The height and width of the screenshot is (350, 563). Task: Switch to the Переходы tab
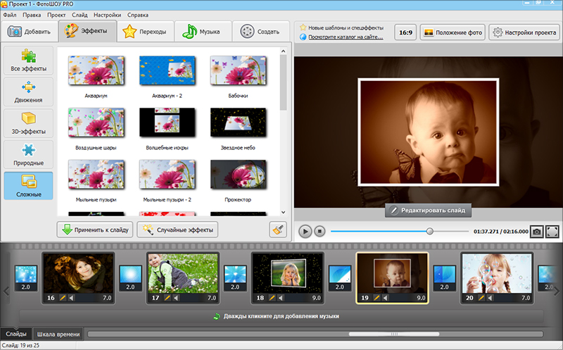144,32
